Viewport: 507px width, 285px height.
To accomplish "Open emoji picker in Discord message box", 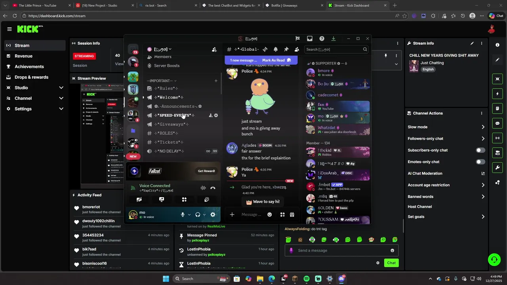I will coord(270,215).
